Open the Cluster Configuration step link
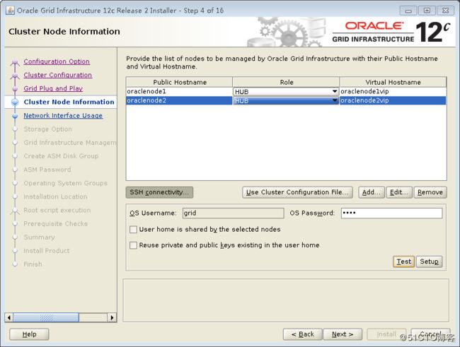This screenshot has height=347, width=460. 58,75
